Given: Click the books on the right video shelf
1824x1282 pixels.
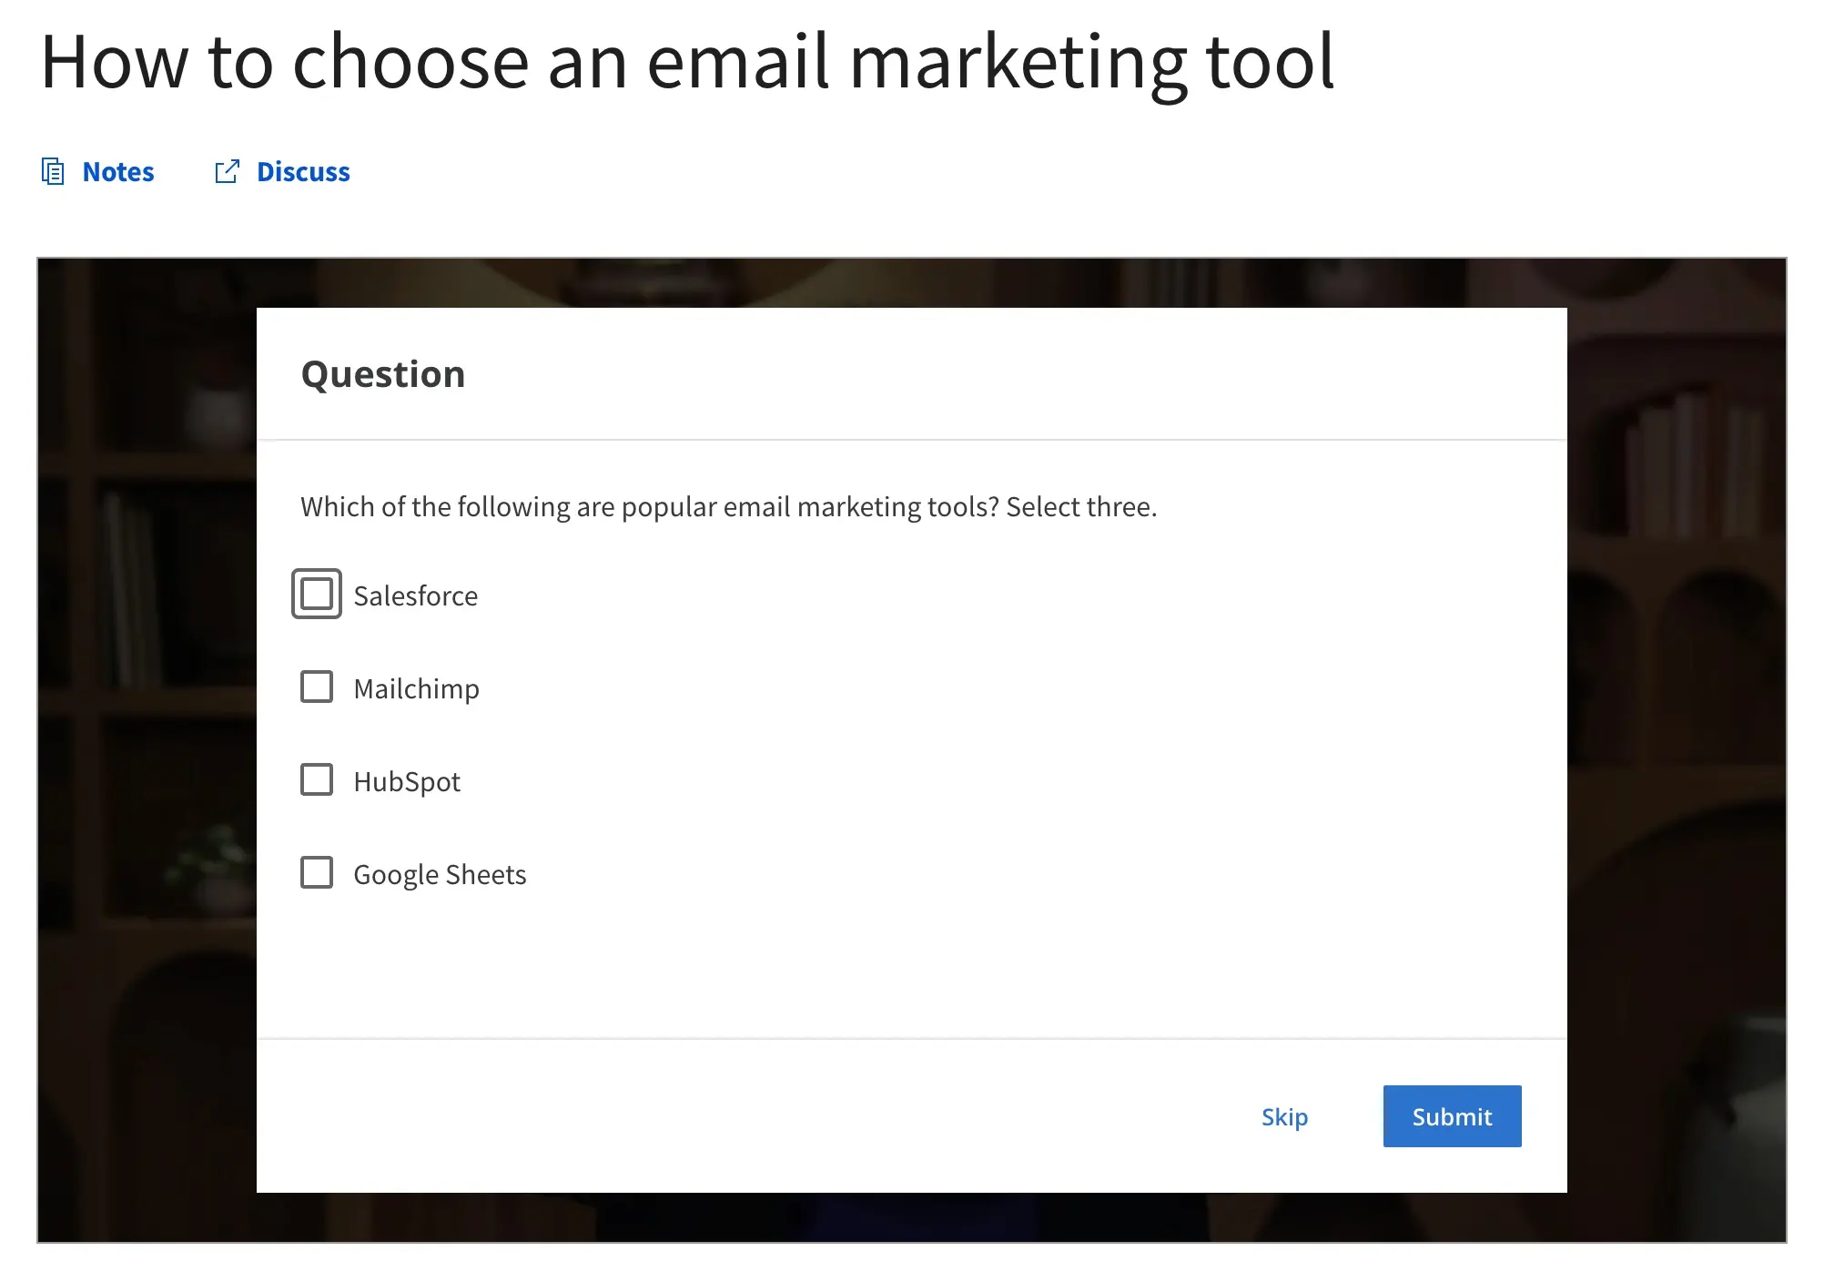Looking at the screenshot, I should 1693,464.
